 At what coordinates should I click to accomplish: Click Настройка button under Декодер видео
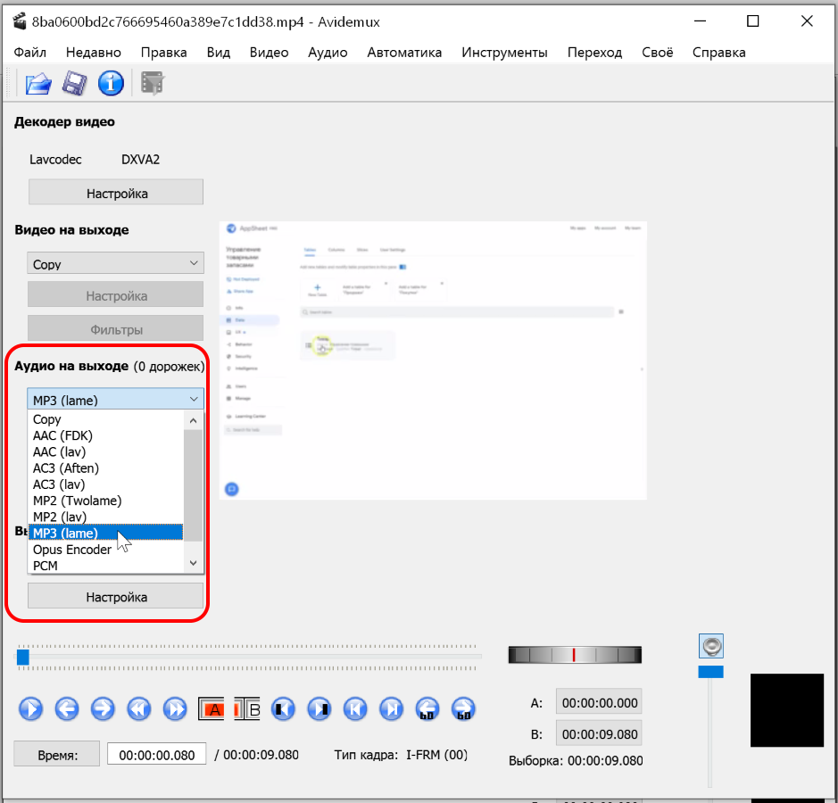116,193
